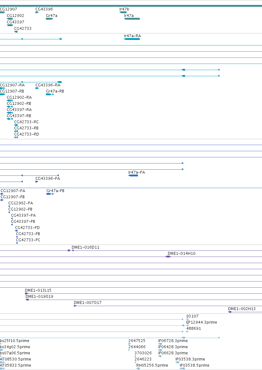
Task: Click the 3703026 feature label
Action: 143,353
